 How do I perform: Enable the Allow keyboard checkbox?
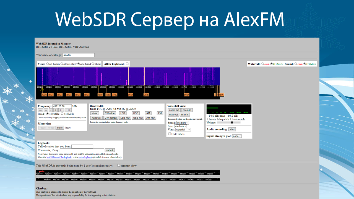tap(127, 64)
